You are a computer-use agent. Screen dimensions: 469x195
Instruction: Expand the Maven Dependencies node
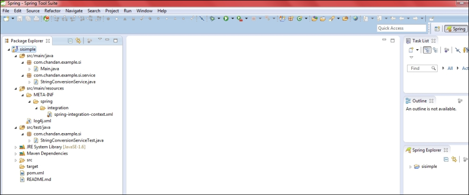pyautogui.click(x=15, y=153)
